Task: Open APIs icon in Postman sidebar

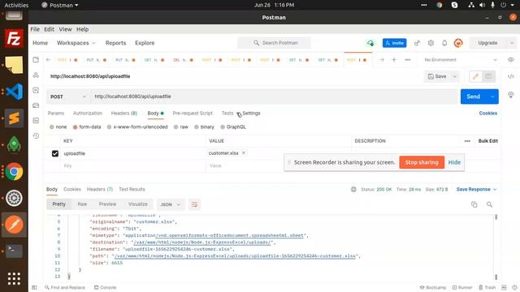Action: tap(36, 75)
